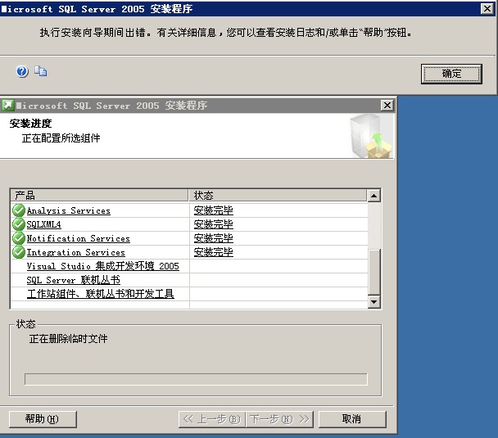Screen dimensions: 498x438
Task: Open the Analysis Services link
Action: [68, 210]
